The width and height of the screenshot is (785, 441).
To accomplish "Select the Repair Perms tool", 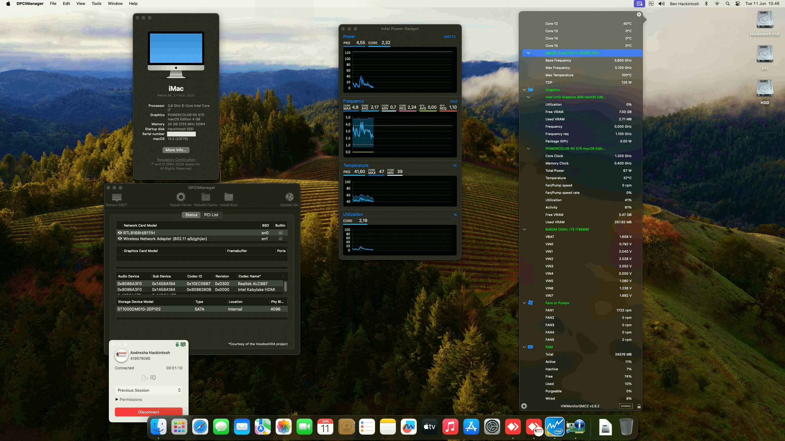I will point(180,198).
